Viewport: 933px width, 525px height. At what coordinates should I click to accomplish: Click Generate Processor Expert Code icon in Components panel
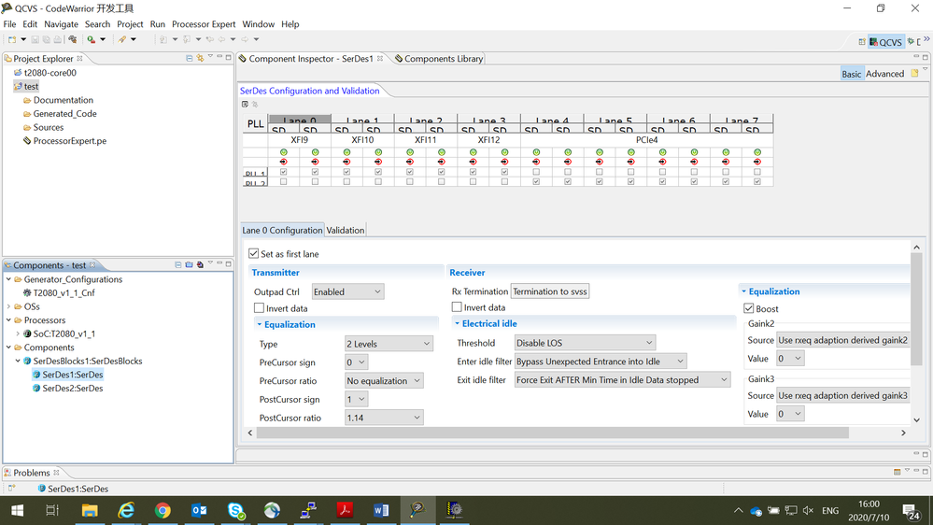point(200,265)
